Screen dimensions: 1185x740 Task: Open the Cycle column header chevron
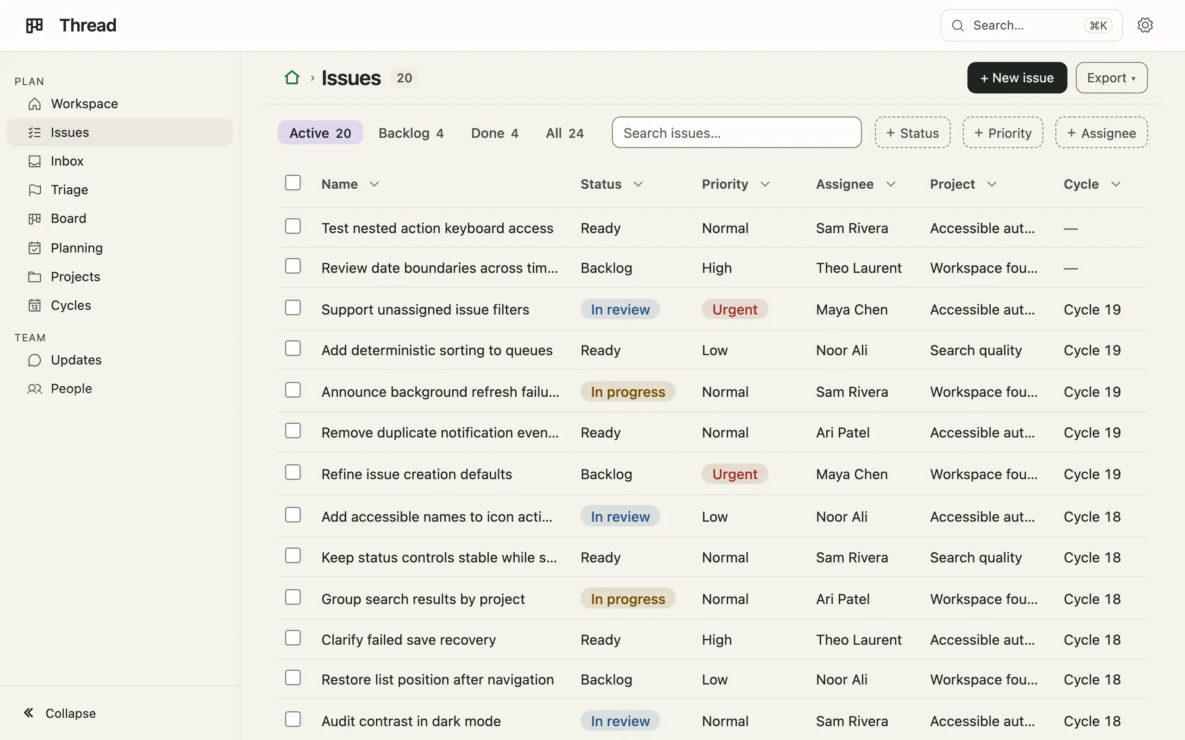(1116, 184)
